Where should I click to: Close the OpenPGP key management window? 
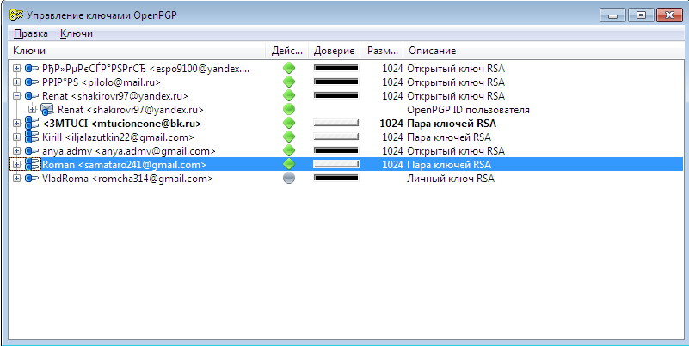tap(670, 15)
